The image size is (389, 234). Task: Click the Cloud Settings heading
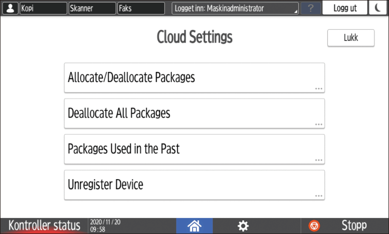tap(194, 37)
